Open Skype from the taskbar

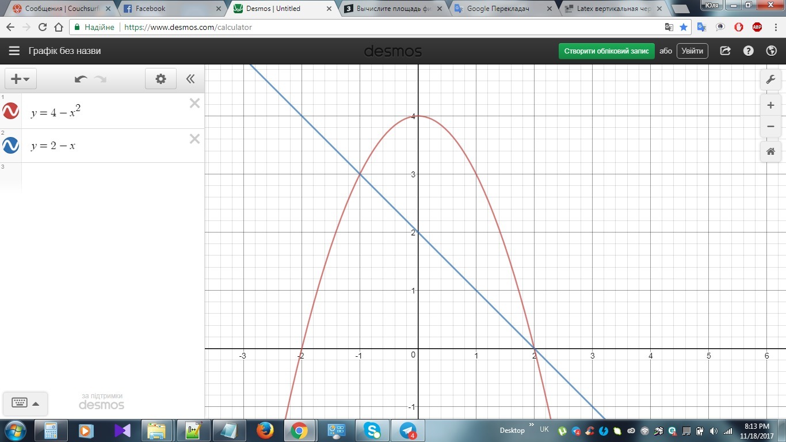click(x=372, y=430)
